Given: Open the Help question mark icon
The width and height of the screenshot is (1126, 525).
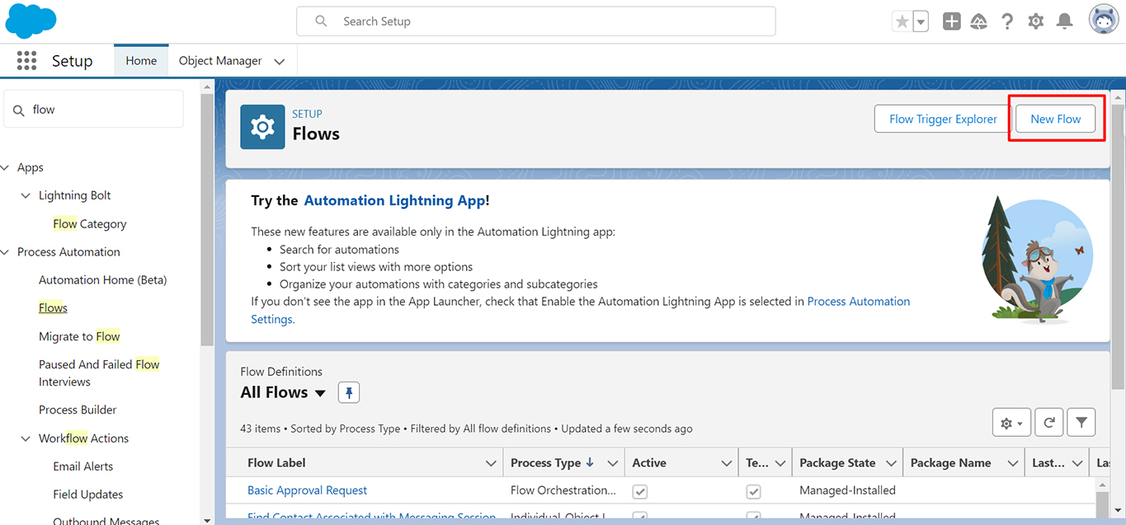Looking at the screenshot, I should [1007, 22].
